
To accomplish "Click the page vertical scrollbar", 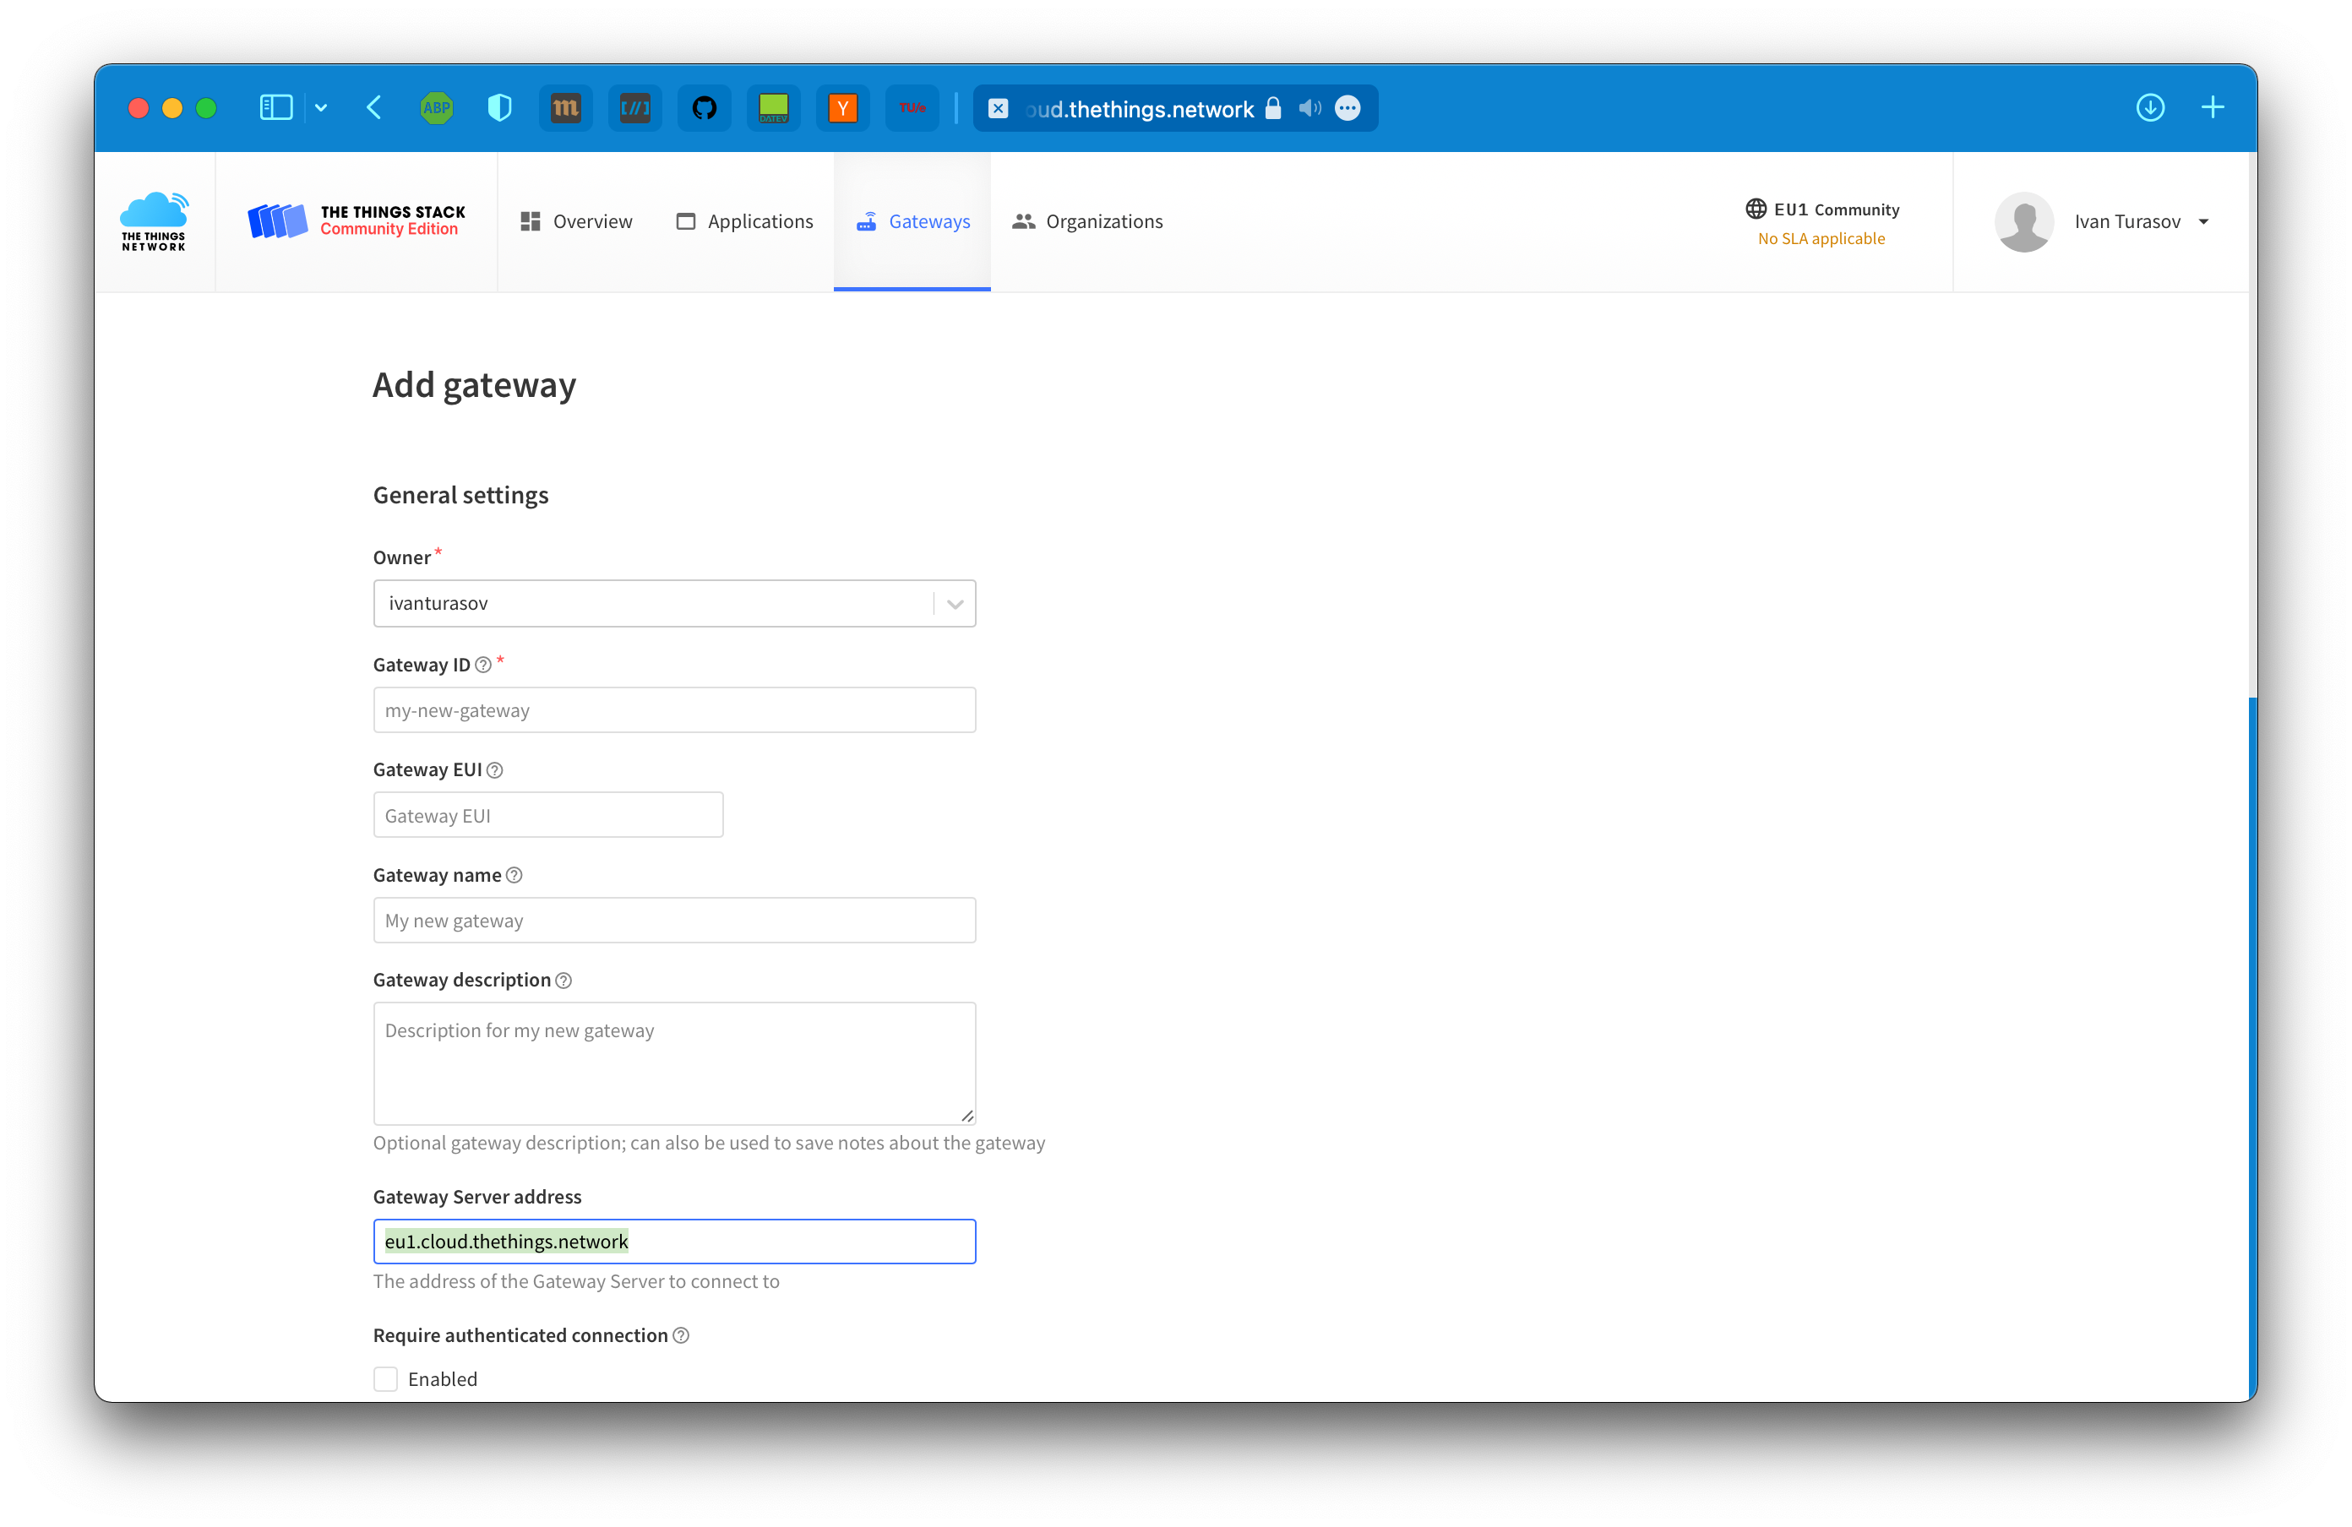I will (x=2252, y=1047).
